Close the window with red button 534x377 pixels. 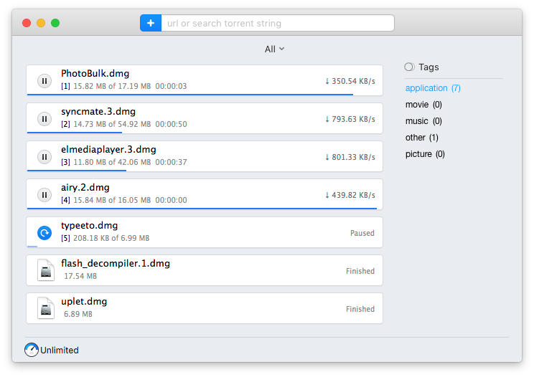[27, 23]
